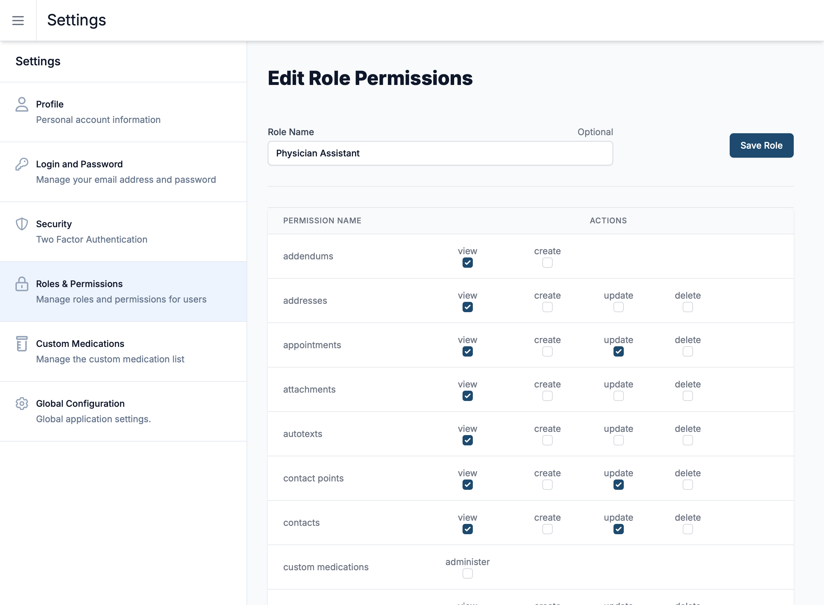Enable administer for custom medications
Viewport: 824px width, 605px height.
click(467, 573)
